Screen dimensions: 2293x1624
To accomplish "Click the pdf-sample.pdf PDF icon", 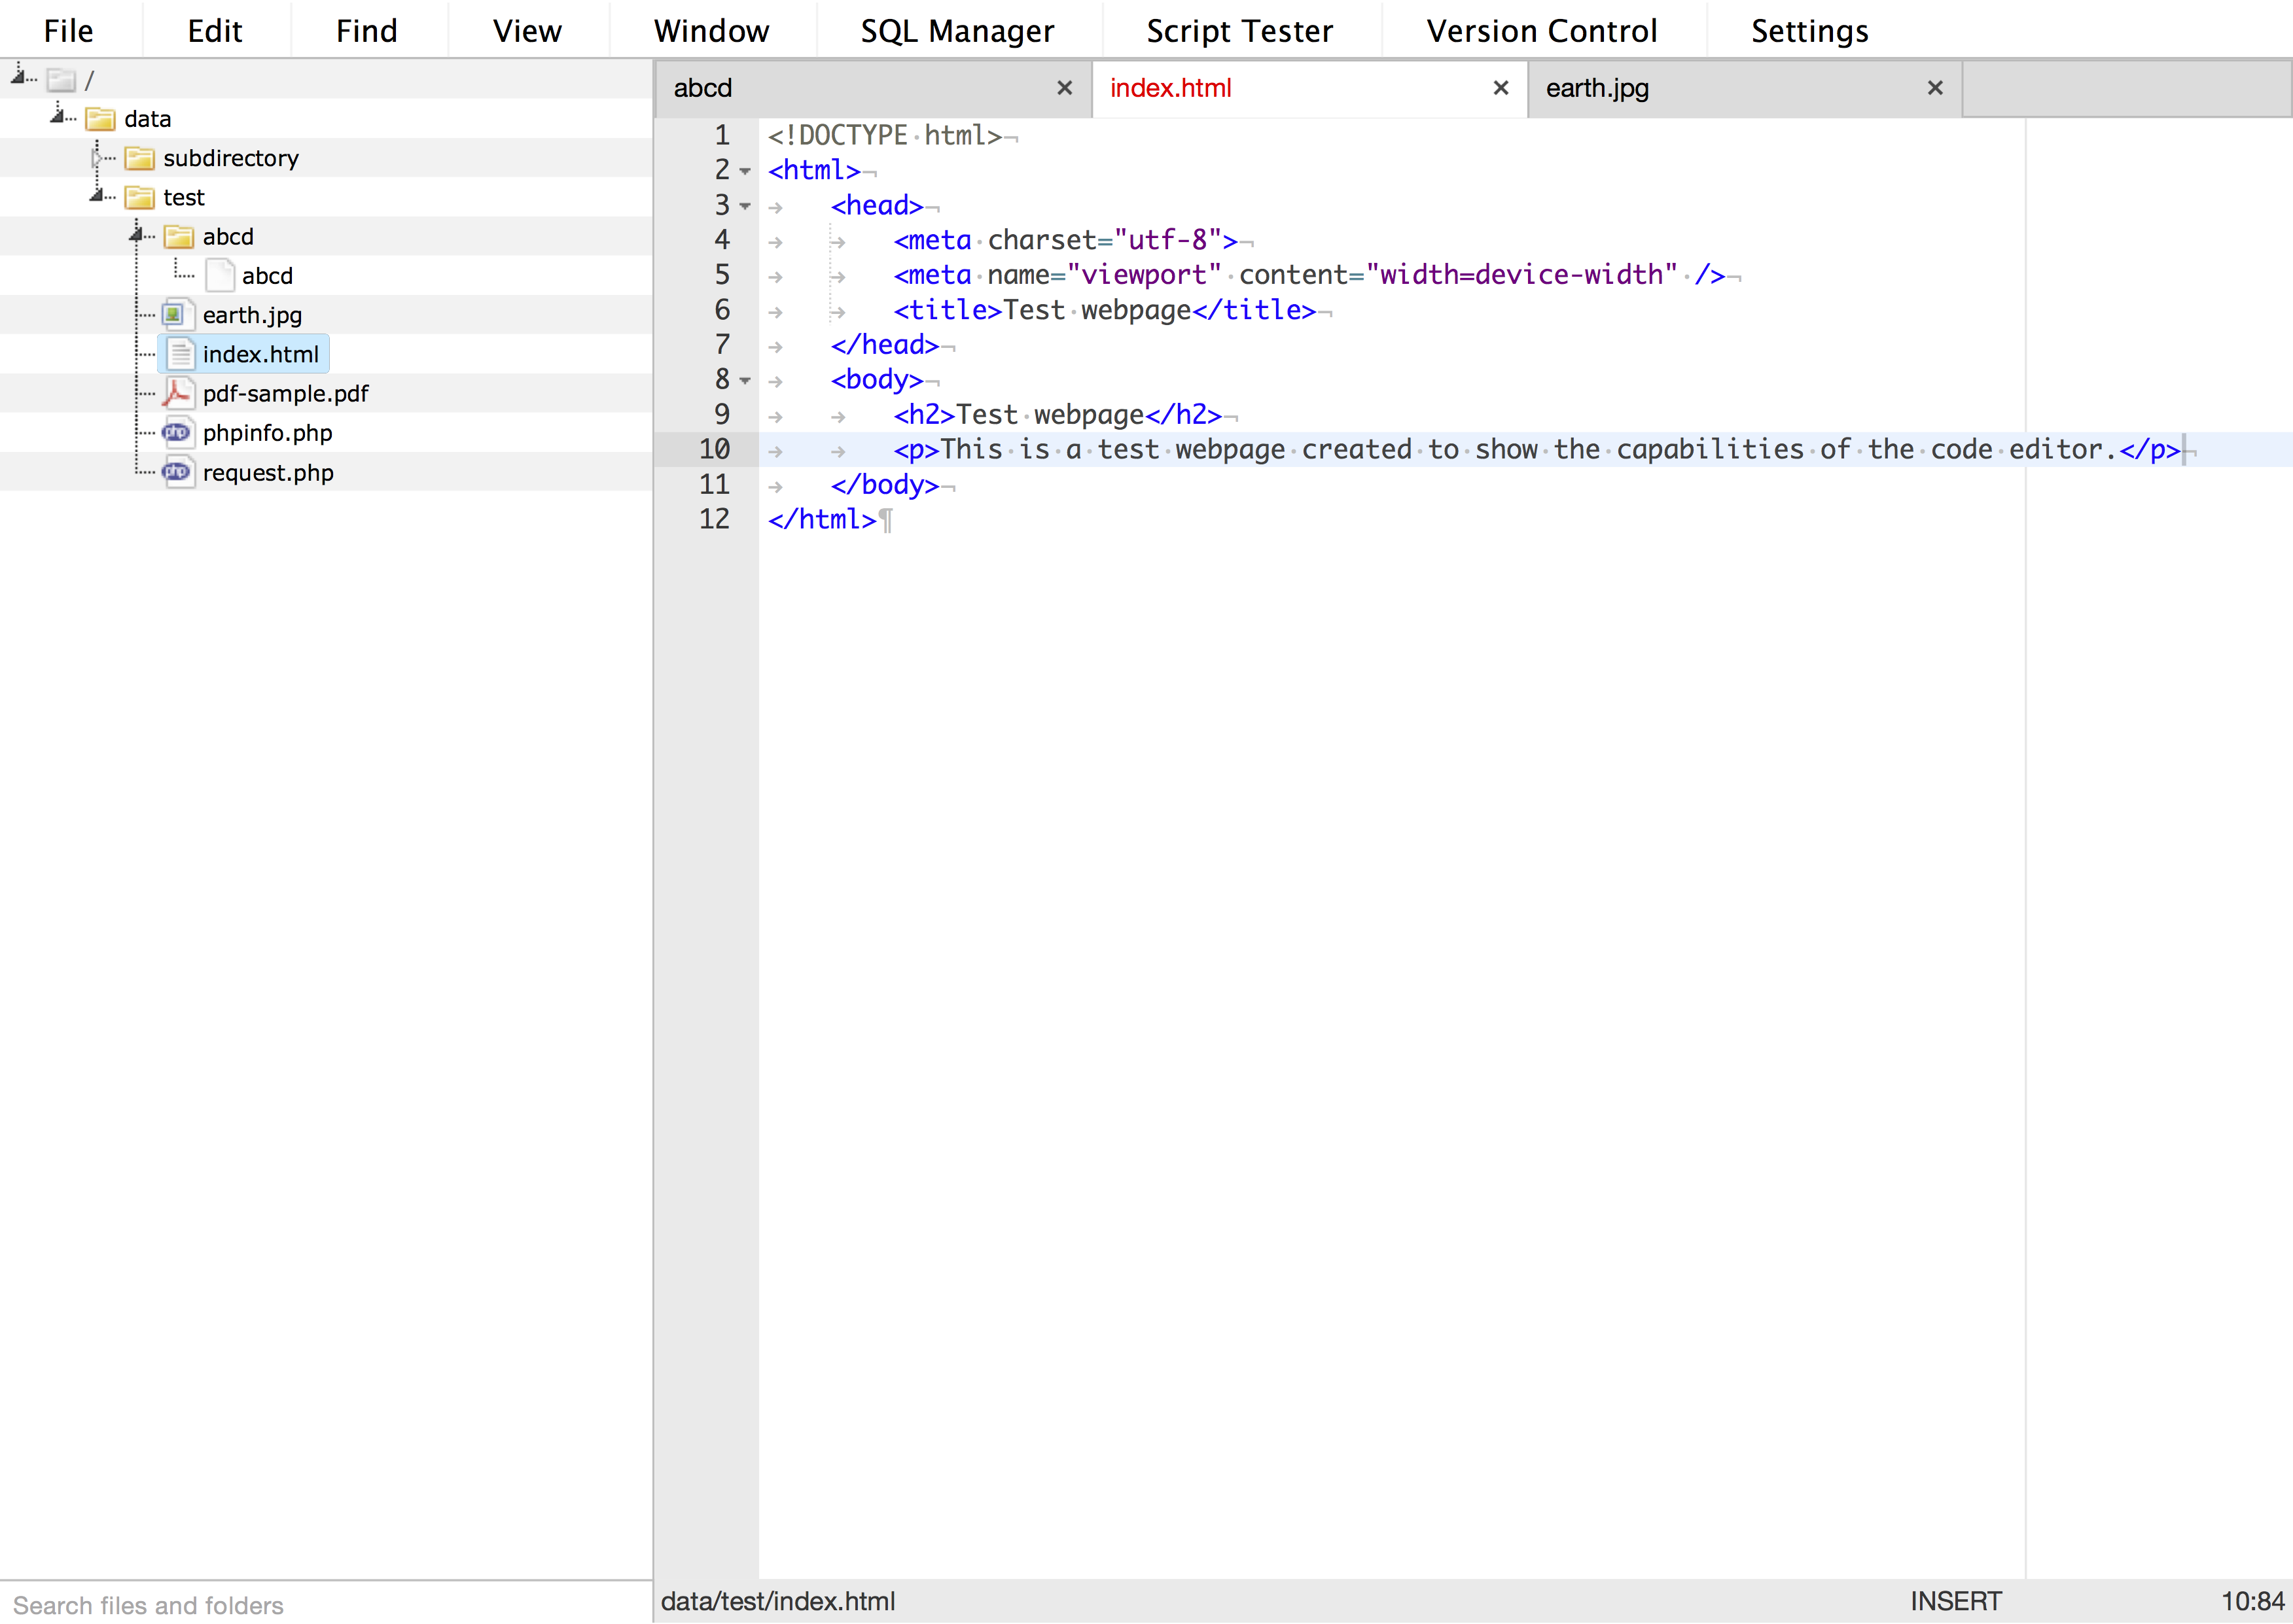I will click(177, 393).
